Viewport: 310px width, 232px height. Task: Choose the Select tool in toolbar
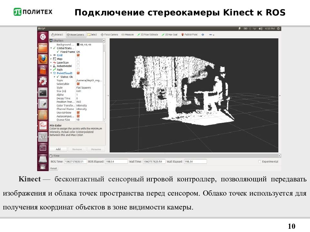(x=92, y=34)
